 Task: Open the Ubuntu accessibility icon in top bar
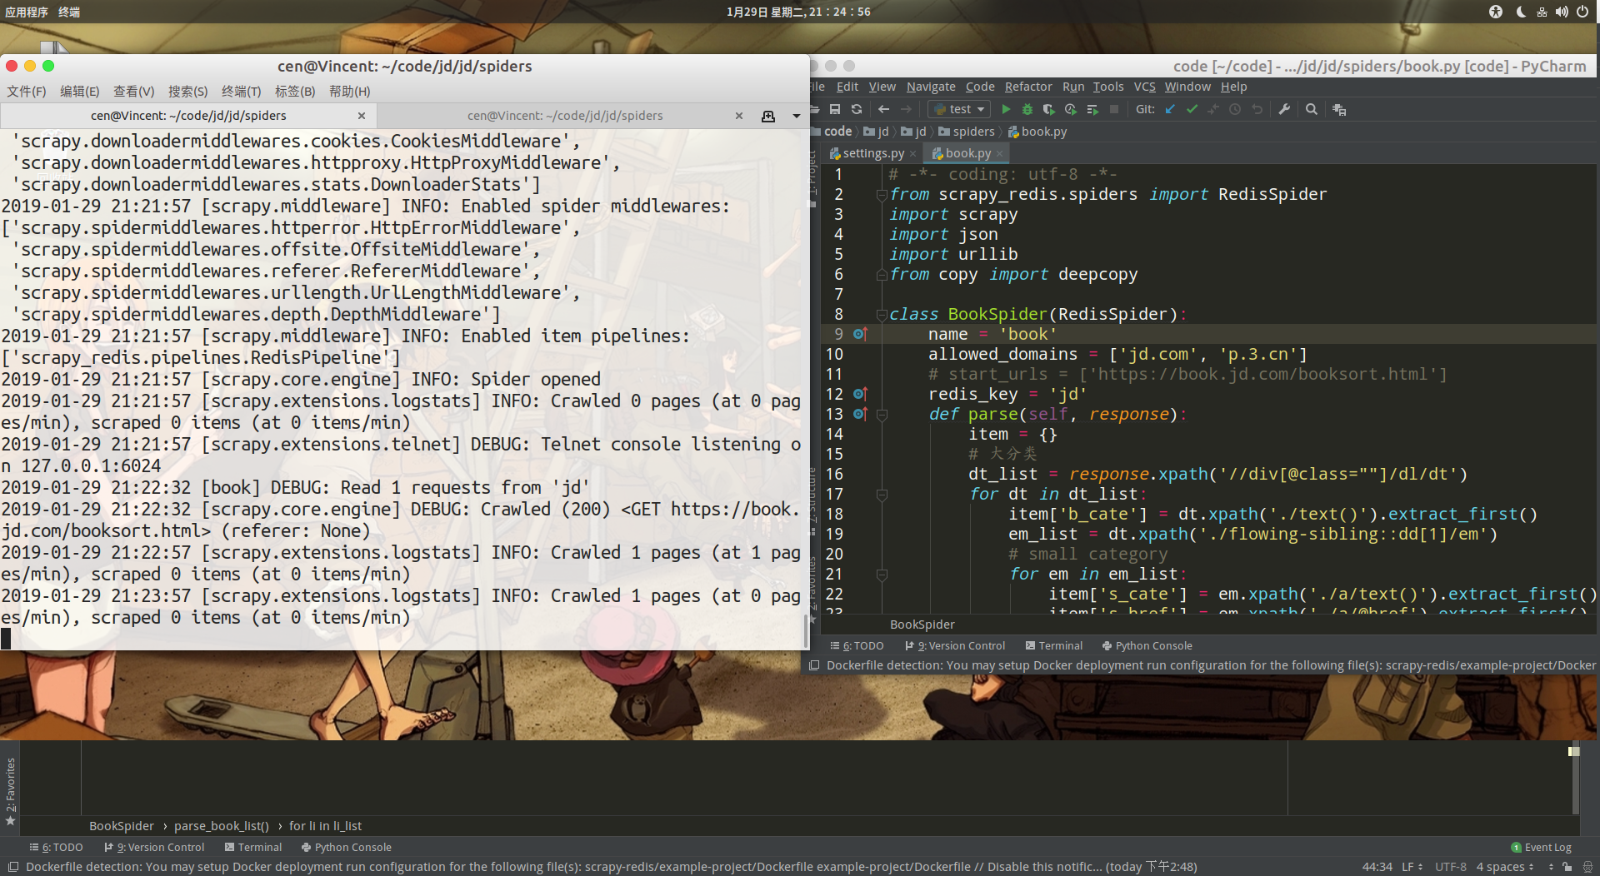[x=1496, y=12]
